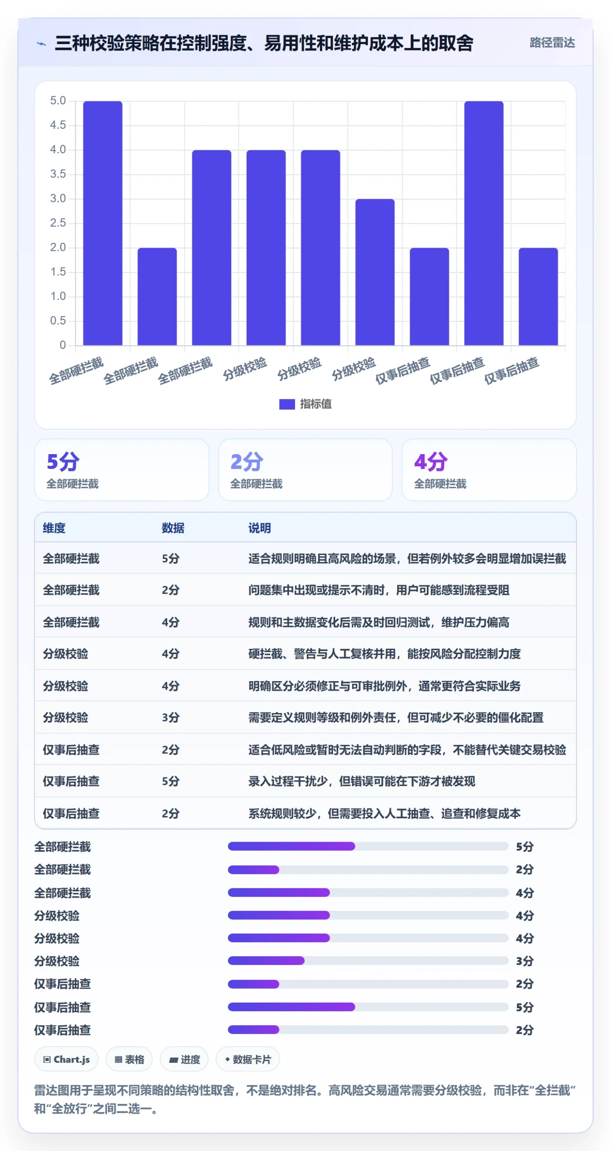
Task: Click the lightning icon beside the page title
Action: tap(41, 44)
